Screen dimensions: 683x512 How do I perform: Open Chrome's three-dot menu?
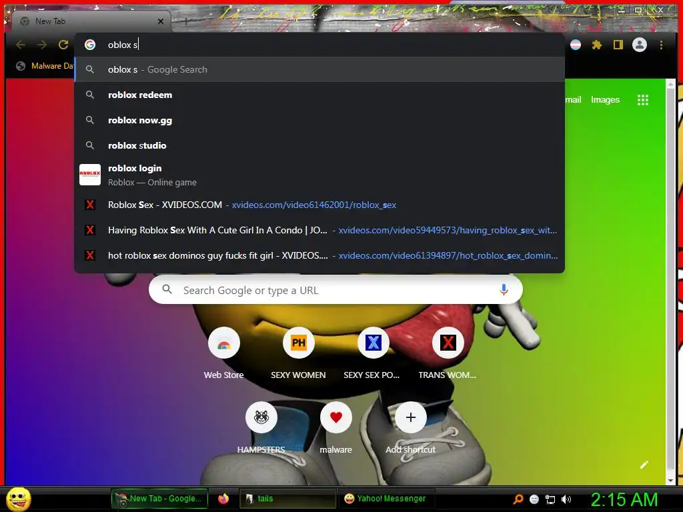pyautogui.click(x=661, y=45)
